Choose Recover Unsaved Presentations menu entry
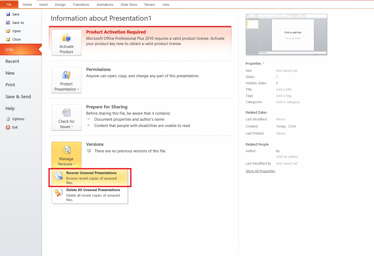Viewport: 374px width, 256px height. coord(90,177)
